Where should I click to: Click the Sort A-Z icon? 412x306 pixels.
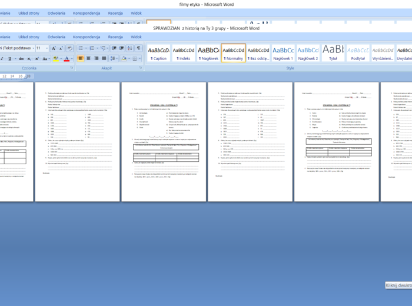(x=130, y=48)
